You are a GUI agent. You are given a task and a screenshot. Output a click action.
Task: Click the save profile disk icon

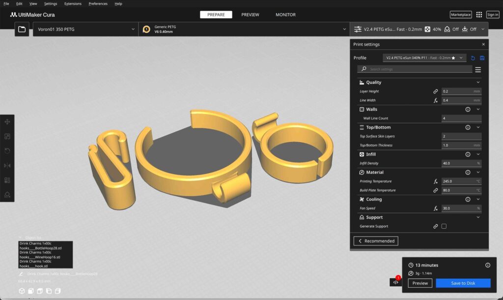(x=482, y=58)
